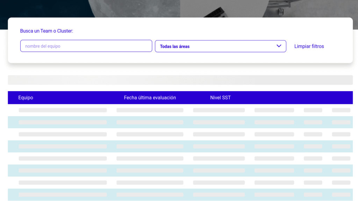
Task: Click the eighth row's team name placeholder
Action: pyautogui.click(x=63, y=195)
